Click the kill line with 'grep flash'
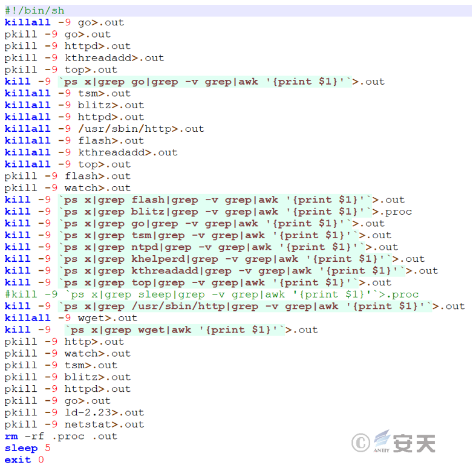This screenshot has width=473, height=468. pos(204,200)
